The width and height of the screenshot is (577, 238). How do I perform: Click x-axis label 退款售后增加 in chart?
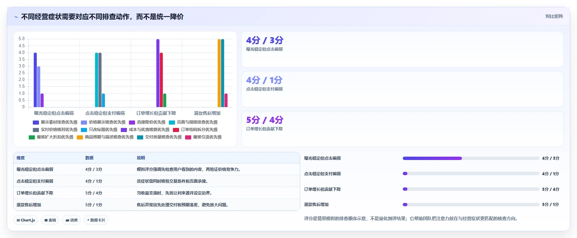[x=207, y=113]
